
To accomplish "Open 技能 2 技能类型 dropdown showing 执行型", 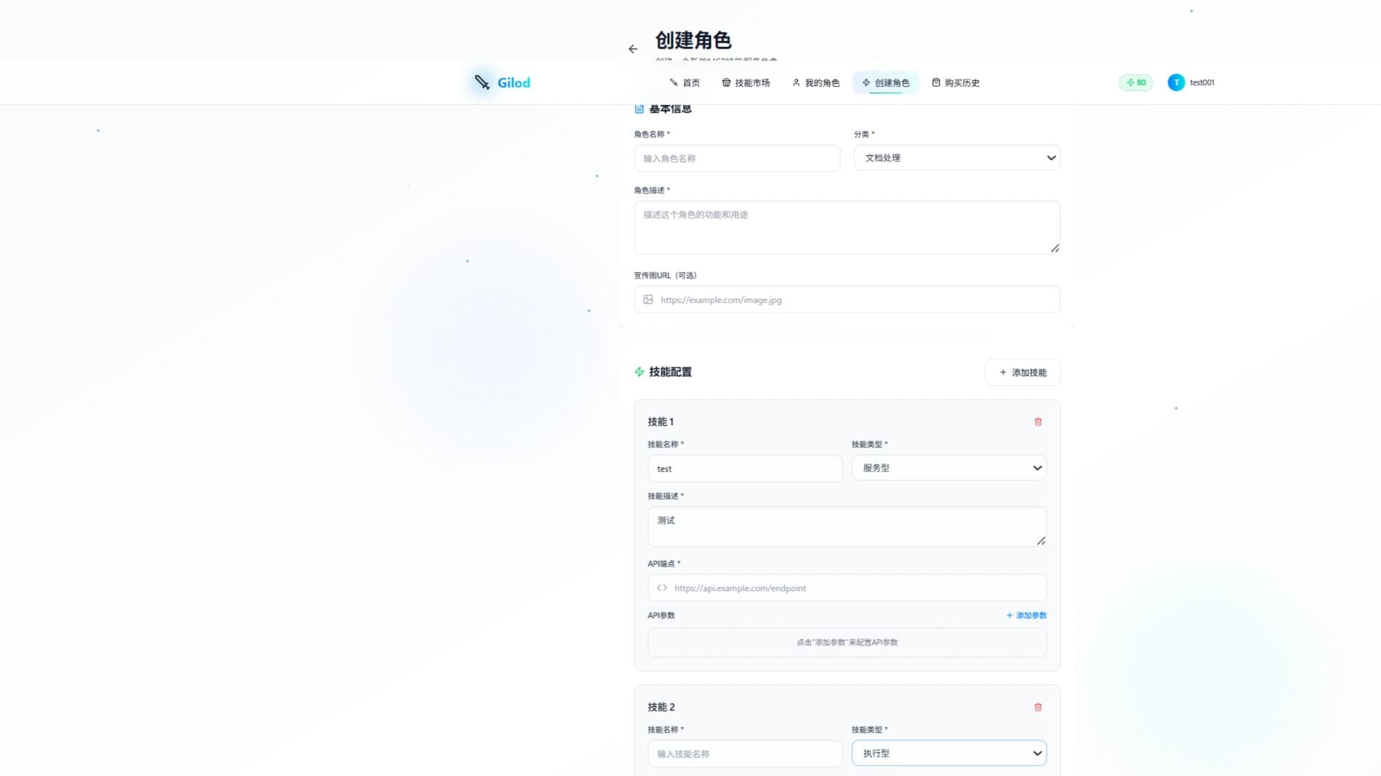I will click(948, 753).
